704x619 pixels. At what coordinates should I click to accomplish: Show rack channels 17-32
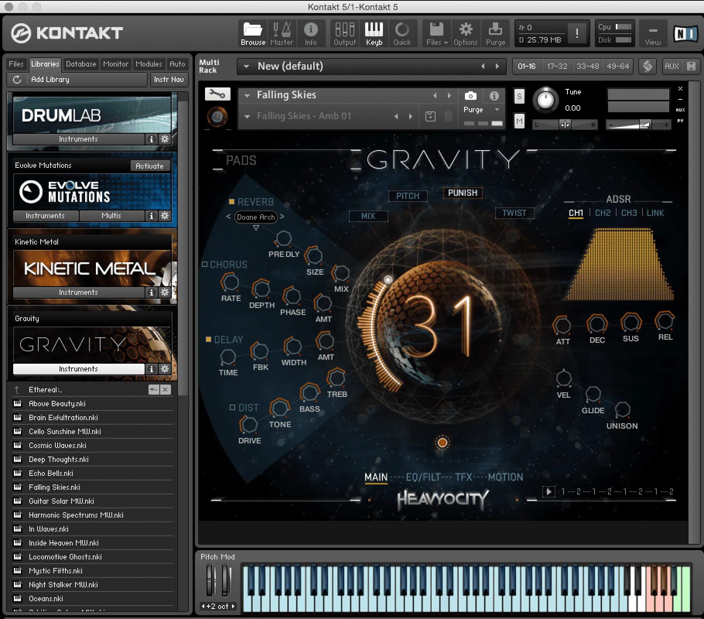coord(557,66)
